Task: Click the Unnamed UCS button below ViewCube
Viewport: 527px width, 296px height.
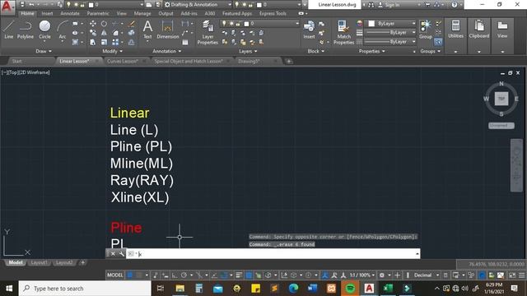Action: [x=501, y=126]
